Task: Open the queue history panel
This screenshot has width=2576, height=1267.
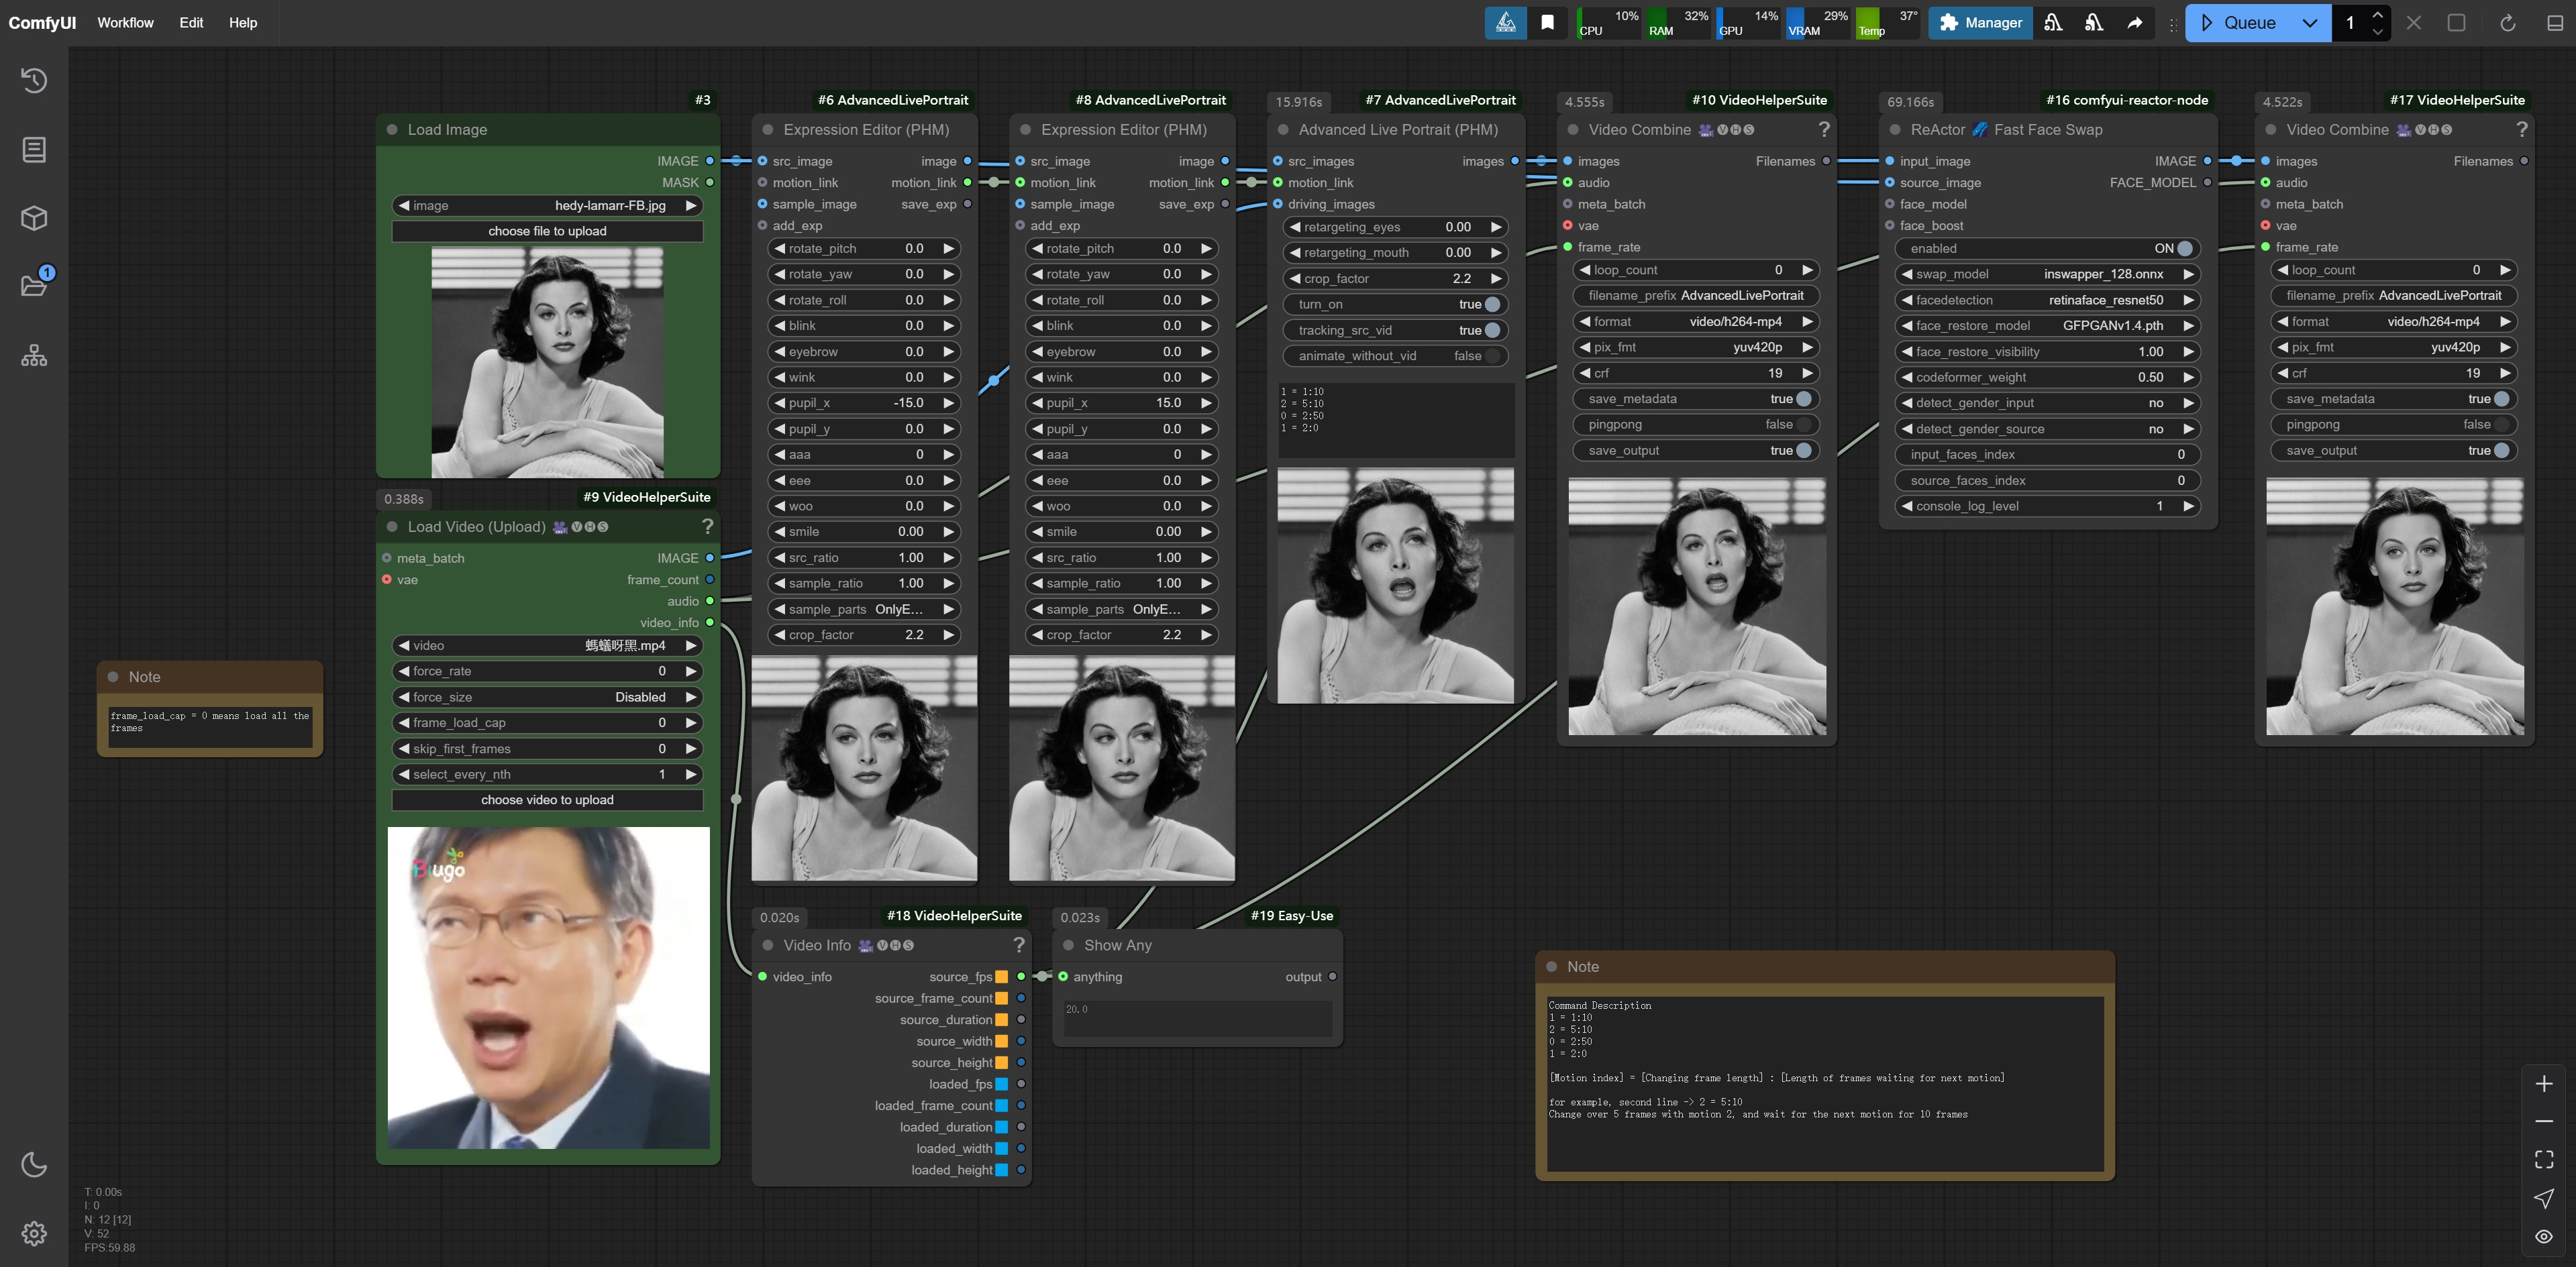Action: (x=35, y=81)
